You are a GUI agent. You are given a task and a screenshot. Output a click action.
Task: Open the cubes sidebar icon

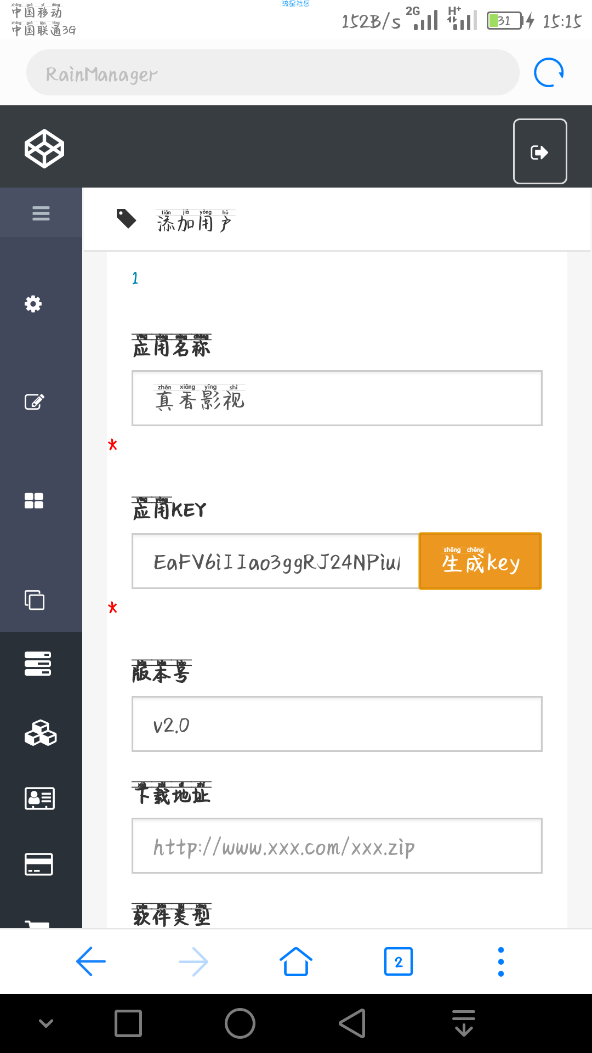tap(41, 733)
